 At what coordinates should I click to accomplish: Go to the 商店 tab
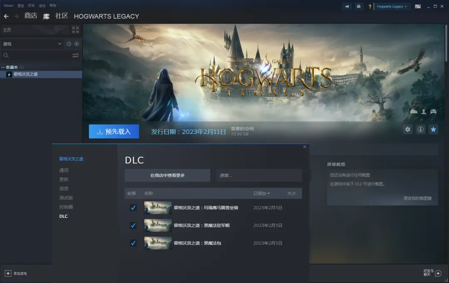coord(31,16)
